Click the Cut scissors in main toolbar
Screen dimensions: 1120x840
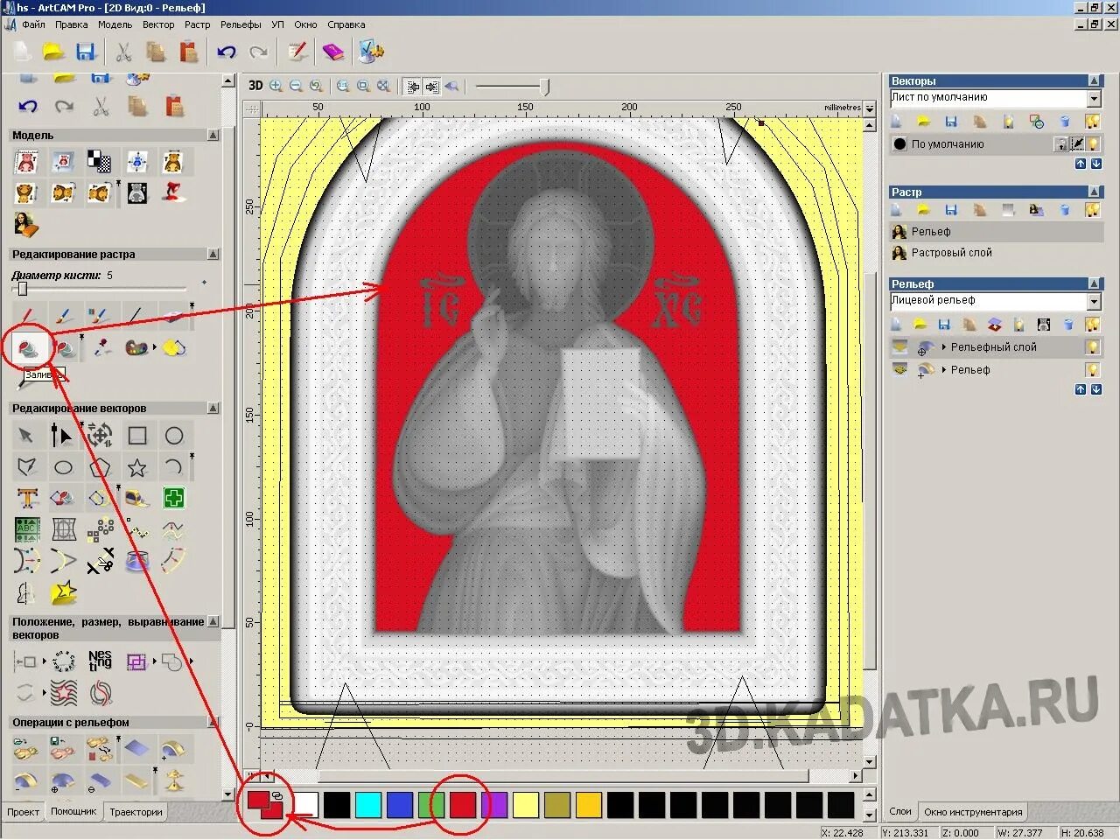coord(124,52)
